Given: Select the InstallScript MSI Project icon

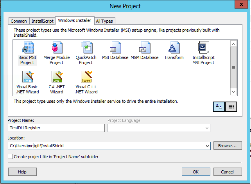Looking at the screenshot, I should (203, 47).
